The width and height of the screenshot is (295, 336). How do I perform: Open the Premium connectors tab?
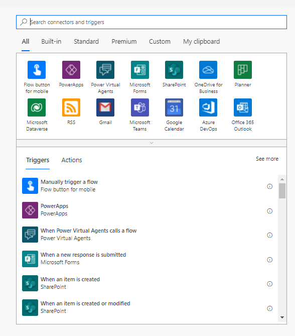124,42
